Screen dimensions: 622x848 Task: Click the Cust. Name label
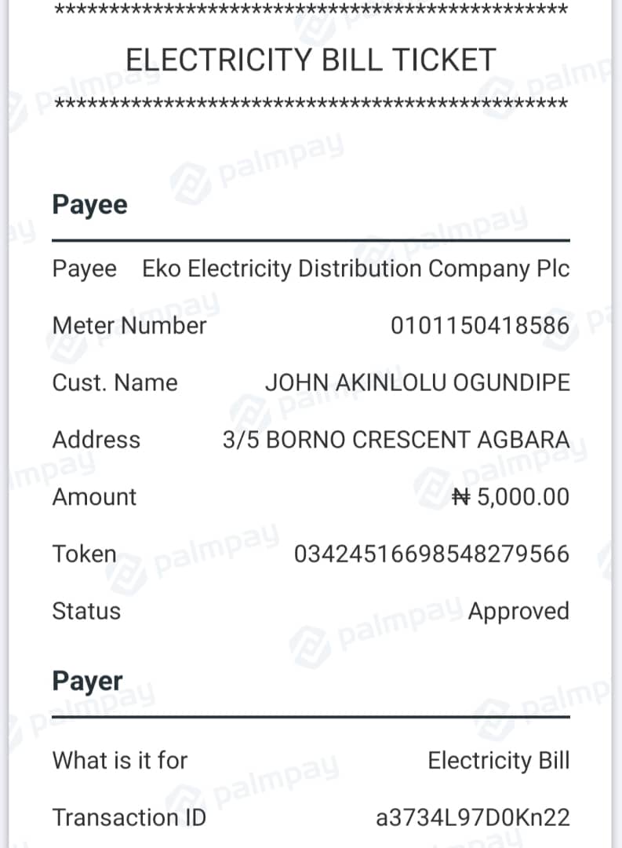coord(115,383)
